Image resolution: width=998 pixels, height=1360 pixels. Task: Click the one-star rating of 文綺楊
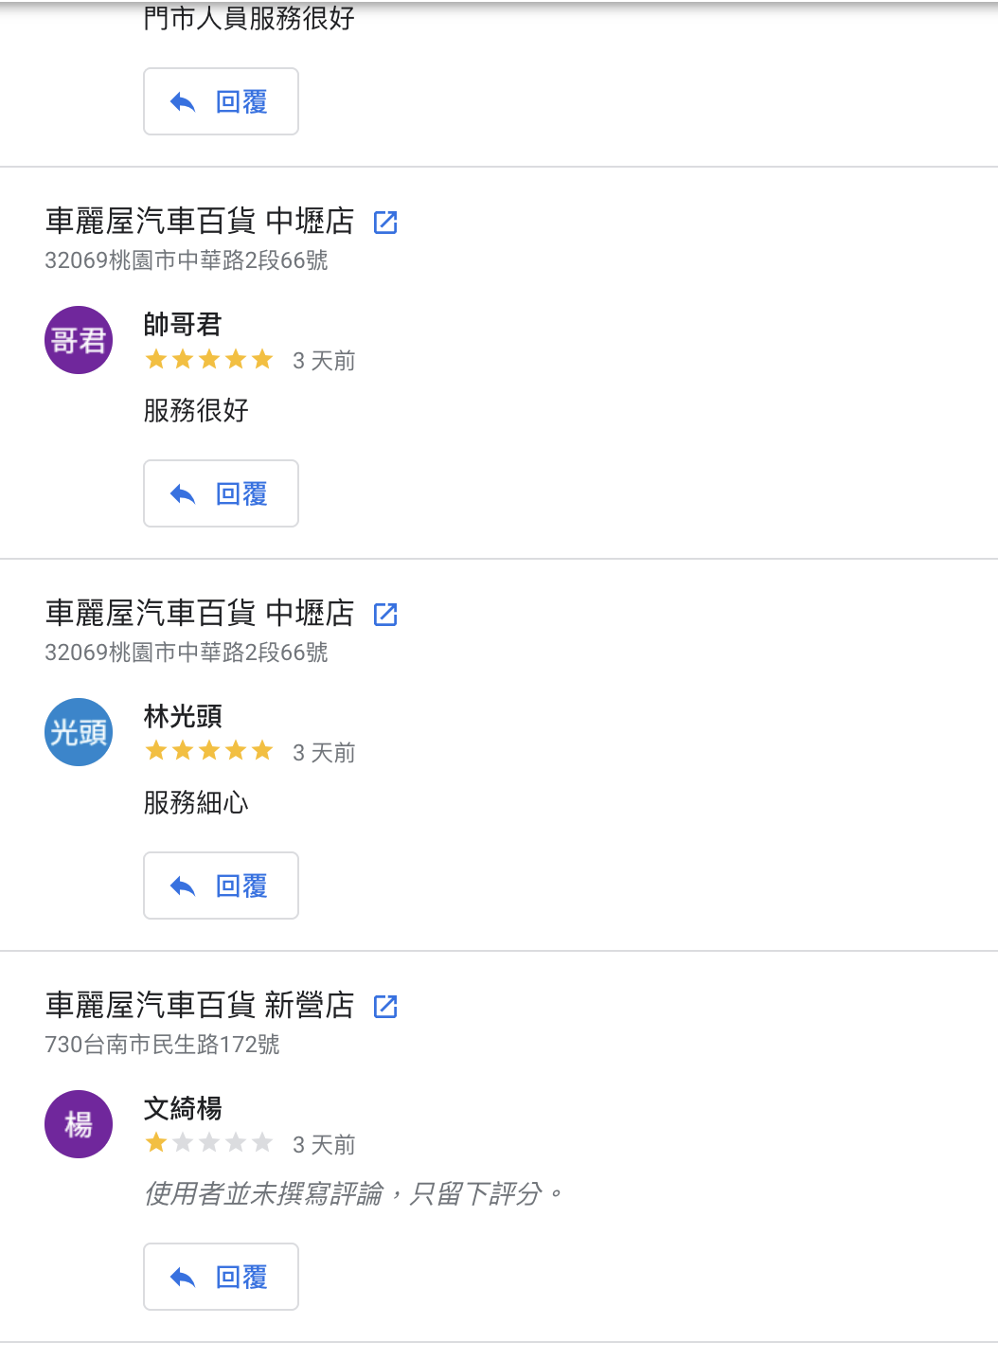pyautogui.click(x=209, y=1143)
